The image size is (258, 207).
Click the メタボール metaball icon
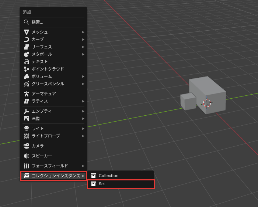click(x=27, y=54)
